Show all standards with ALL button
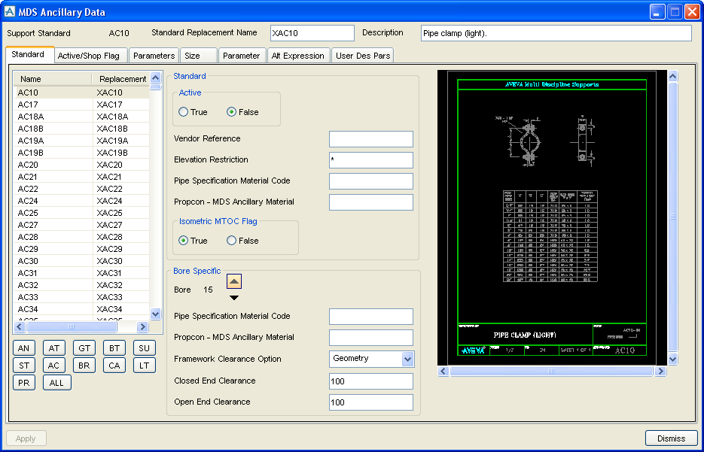Screen dimensions: 704x452 [57, 383]
